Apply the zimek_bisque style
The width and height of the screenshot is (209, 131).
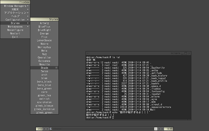pyautogui.click(x=44, y=106)
